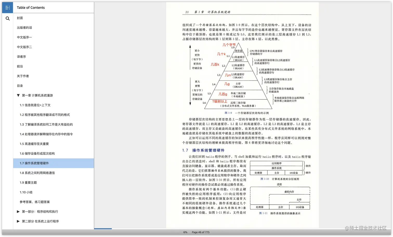393x237 pixels.
Task: Select 第二部分 在运行系统上运行程序 title
Action: point(40,221)
